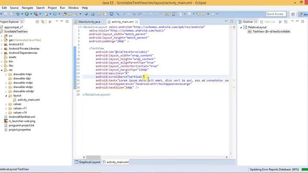308x173 pixels.
Task: Select proguard-project.txt file
Action: pyautogui.click(x=21, y=125)
